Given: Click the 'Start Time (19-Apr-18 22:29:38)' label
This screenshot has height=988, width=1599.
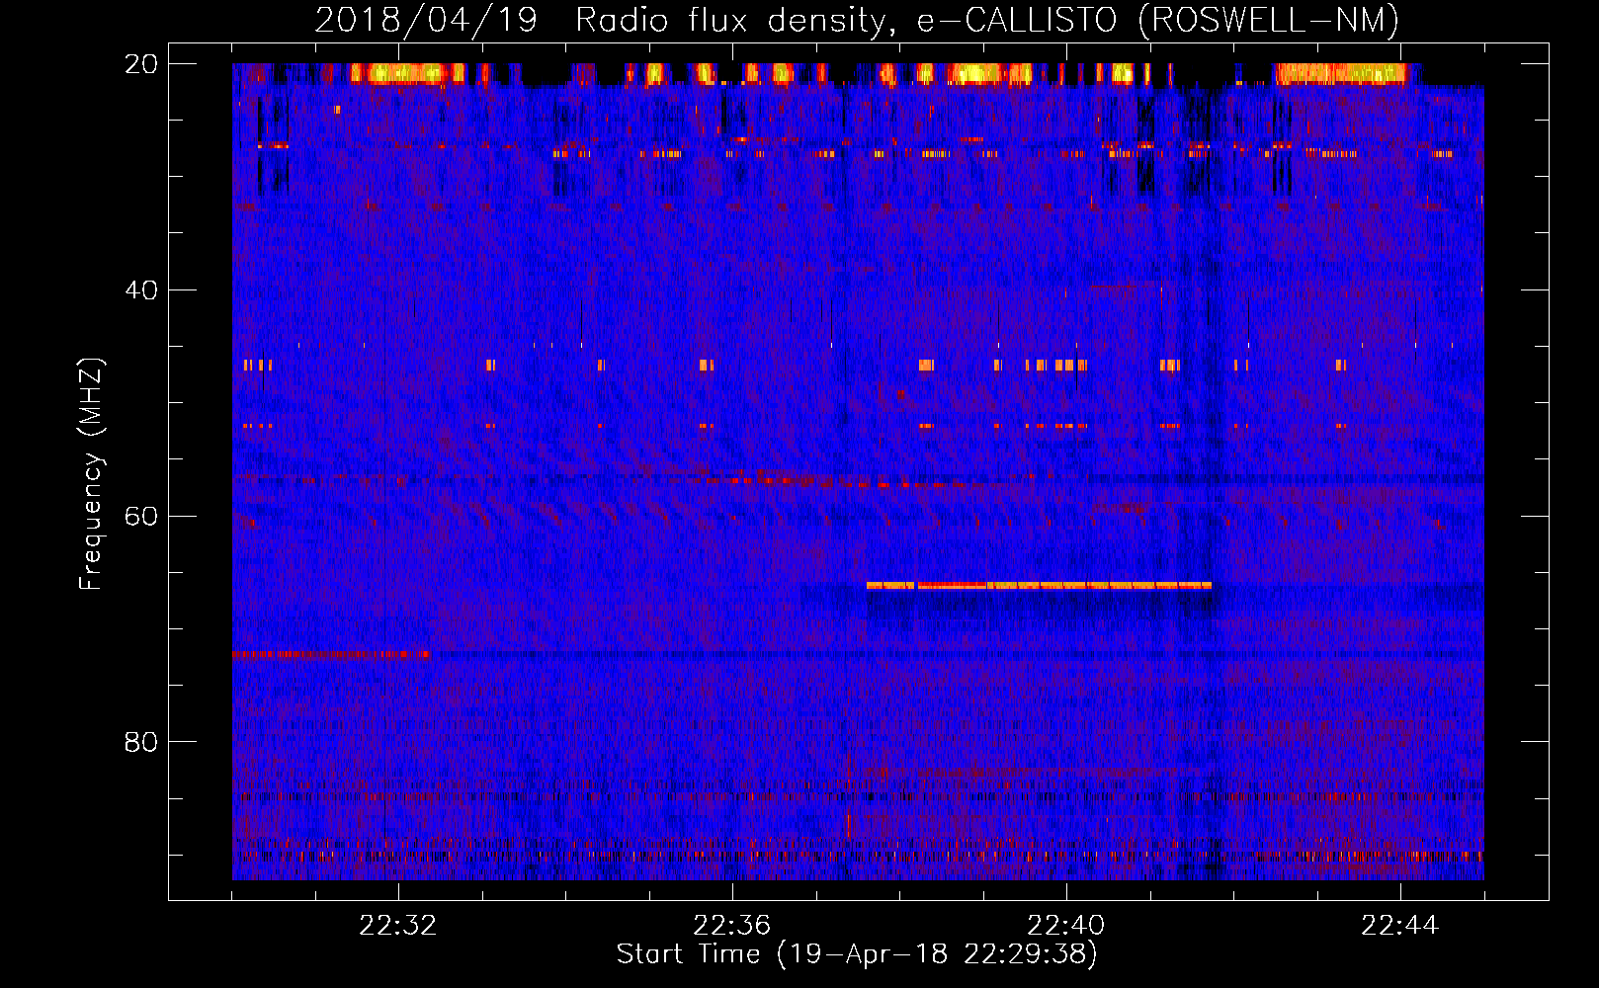Looking at the screenshot, I should 857,954.
